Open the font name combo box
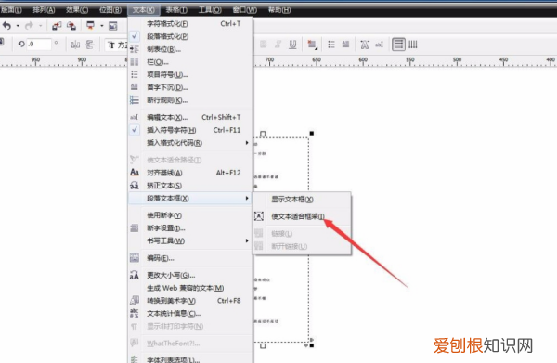 pyautogui.click(x=117, y=45)
